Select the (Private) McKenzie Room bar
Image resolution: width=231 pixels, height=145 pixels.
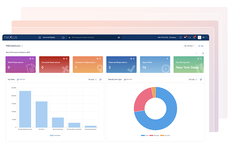25,109
